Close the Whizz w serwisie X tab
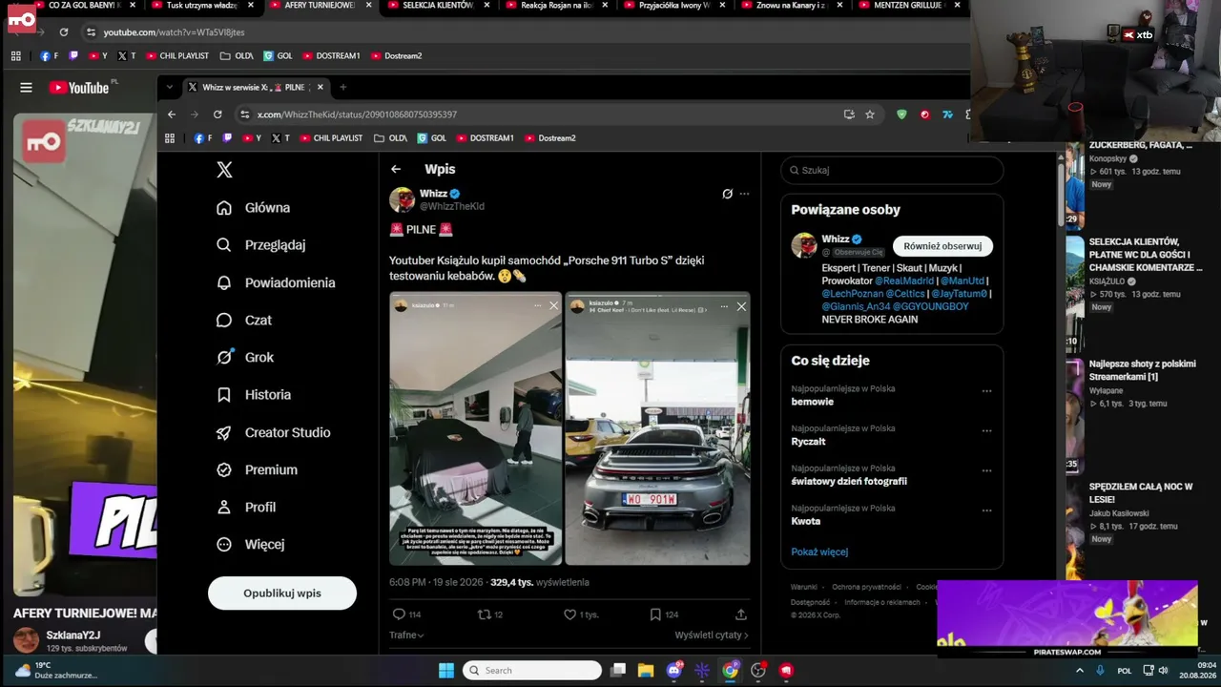The image size is (1221, 687). pos(321,88)
